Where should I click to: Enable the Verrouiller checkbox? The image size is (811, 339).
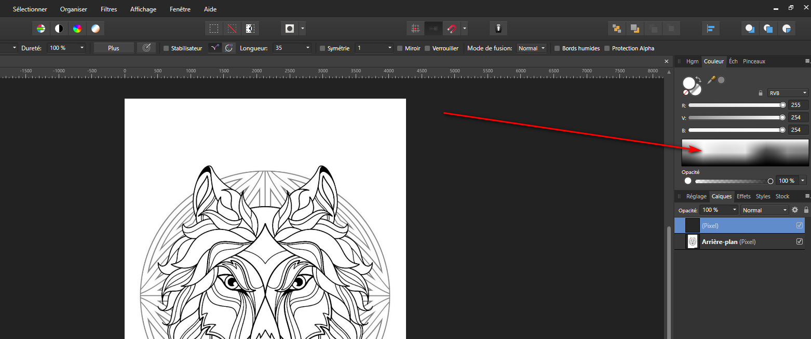pyautogui.click(x=427, y=48)
